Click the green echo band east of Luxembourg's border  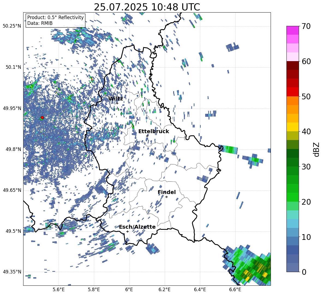point(228,149)
